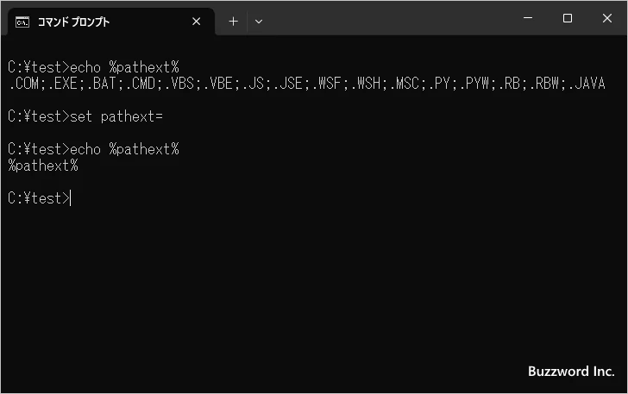Click the literal %pathext% output line
Screen dimensions: 628x394
[x=43, y=166]
